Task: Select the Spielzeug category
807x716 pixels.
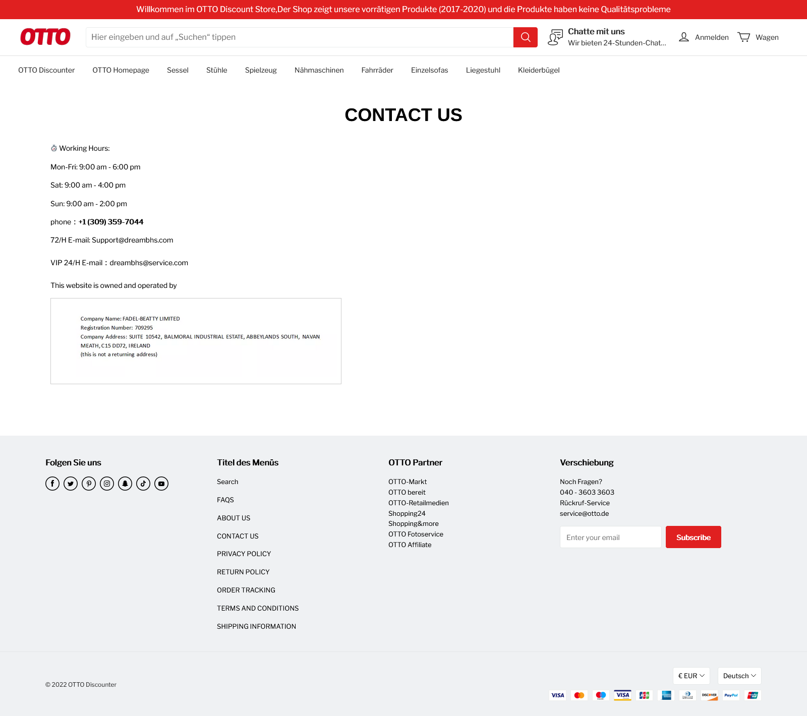Action: 261,70
